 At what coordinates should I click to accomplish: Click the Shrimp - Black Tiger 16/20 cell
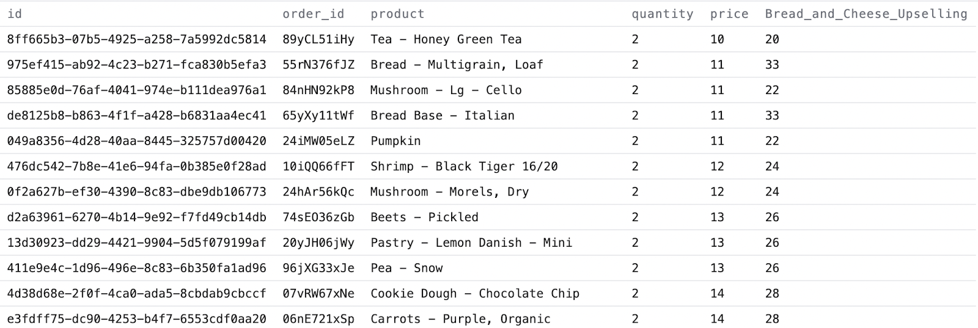point(463,166)
